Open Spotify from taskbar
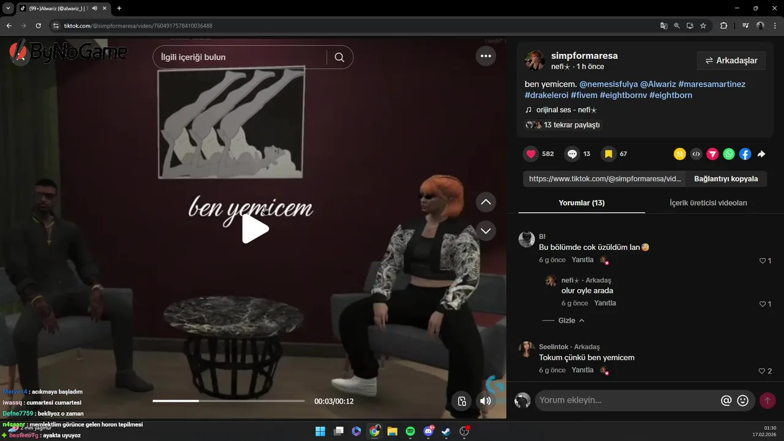This screenshot has height=441, width=784. pyautogui.click(x=410, y=431)
